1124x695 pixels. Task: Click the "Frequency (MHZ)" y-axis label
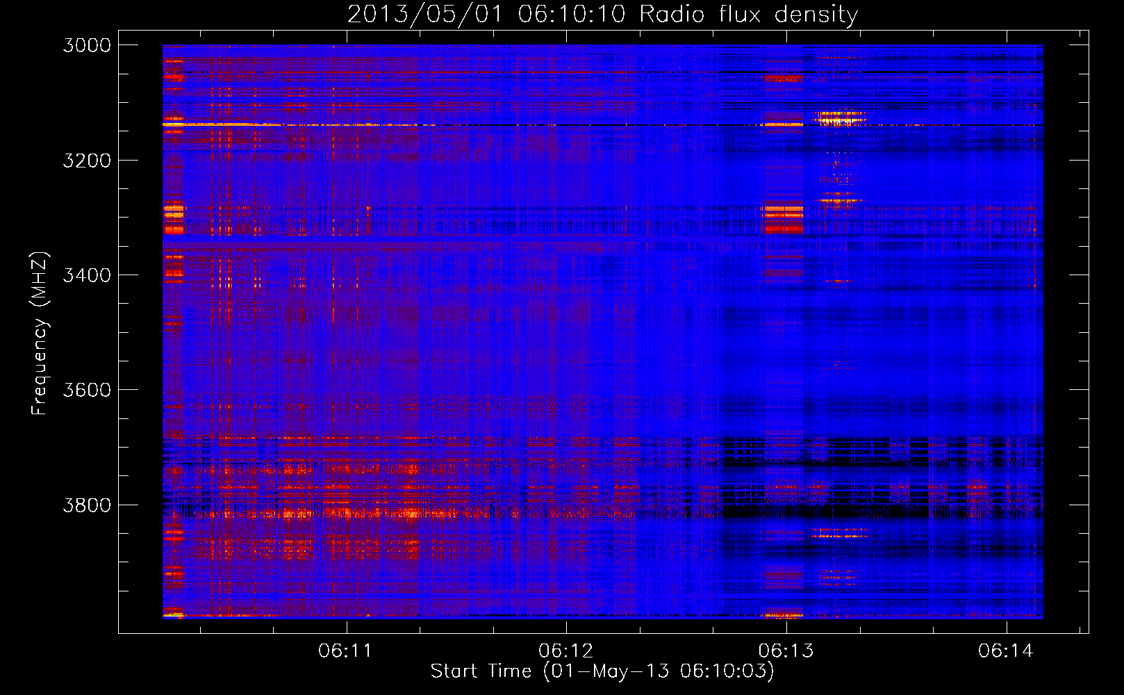(40, 334)
